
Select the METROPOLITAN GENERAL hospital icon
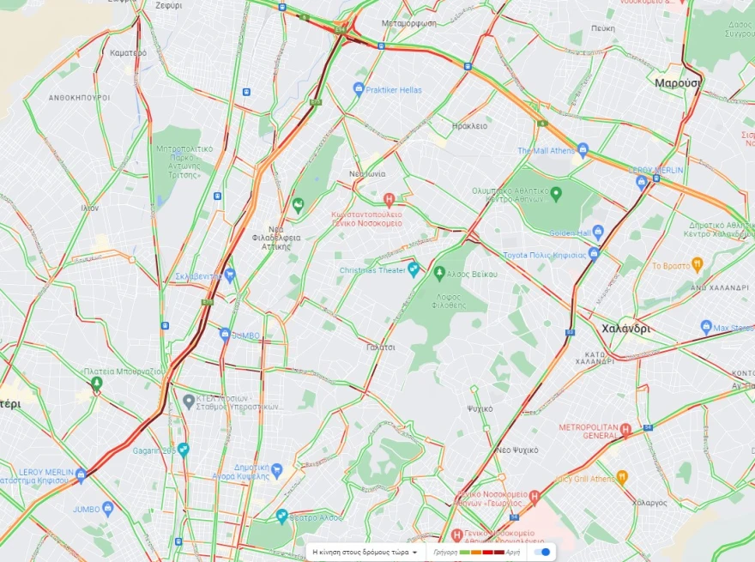click(625, 430)
